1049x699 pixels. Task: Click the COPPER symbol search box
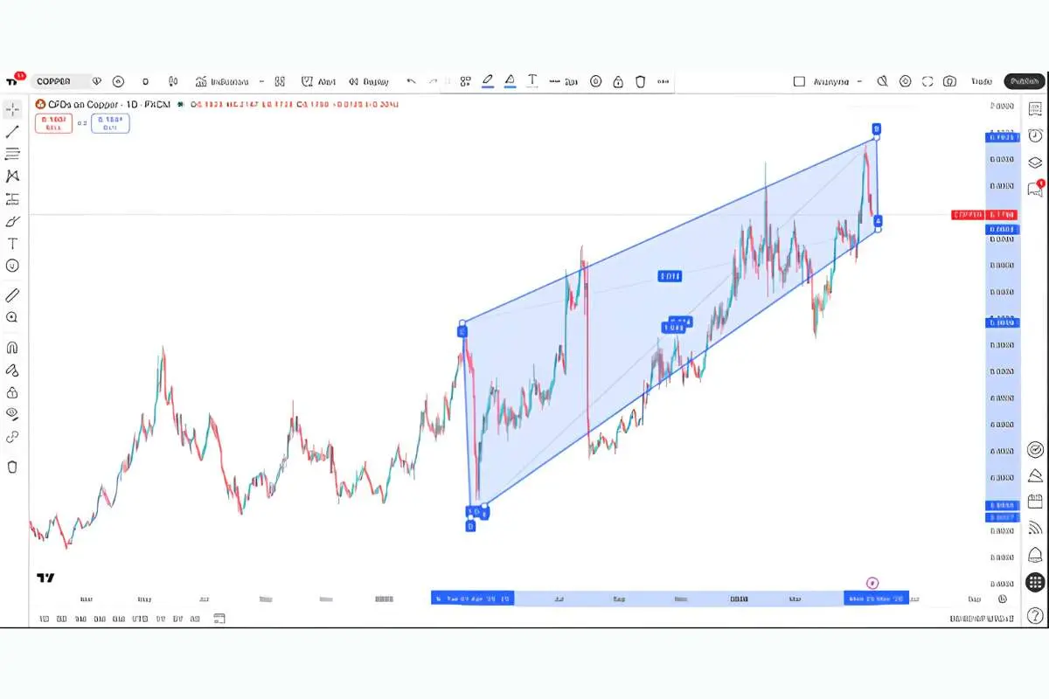tap(59, 81)
